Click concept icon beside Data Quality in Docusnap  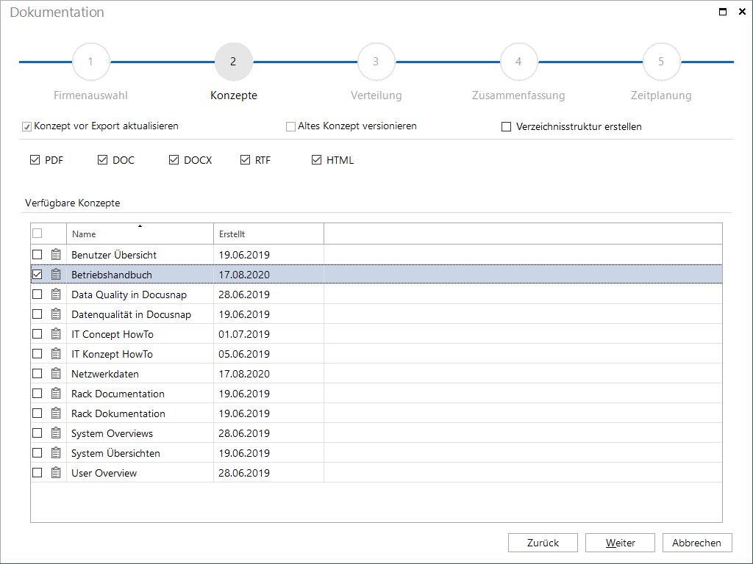coord(56,294)
